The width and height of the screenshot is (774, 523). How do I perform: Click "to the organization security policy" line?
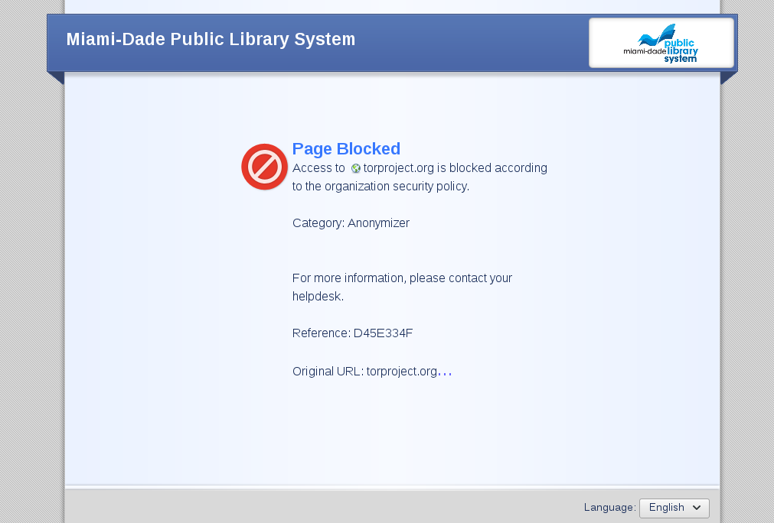click(x=380, y=186)
